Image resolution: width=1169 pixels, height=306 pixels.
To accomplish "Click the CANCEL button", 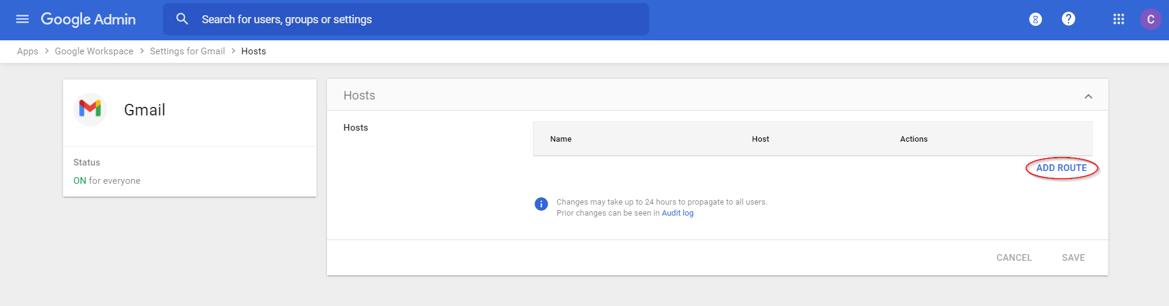I will point(1014,258).
